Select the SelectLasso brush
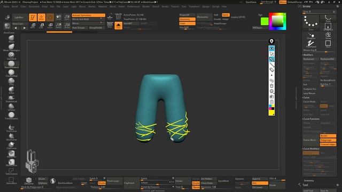The height and width of the screenshot is (192, 342). click(x=11, y=171)
